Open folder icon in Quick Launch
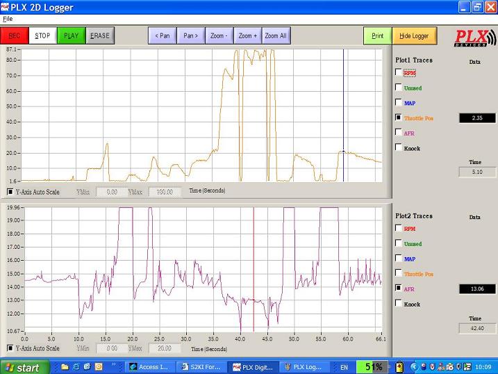498x374 pixels. point(65,367)
